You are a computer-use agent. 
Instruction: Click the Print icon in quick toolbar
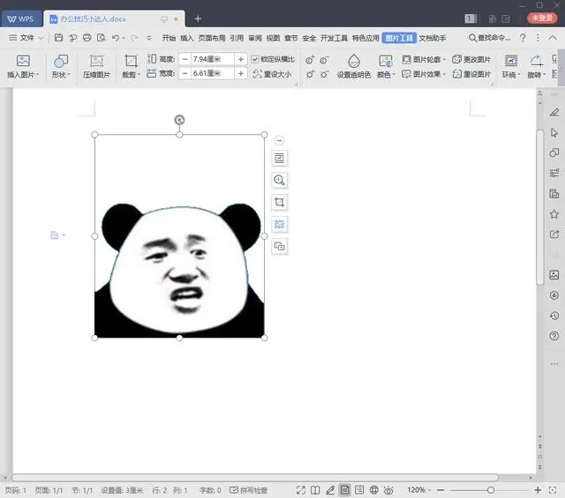(x=87, y=37)
